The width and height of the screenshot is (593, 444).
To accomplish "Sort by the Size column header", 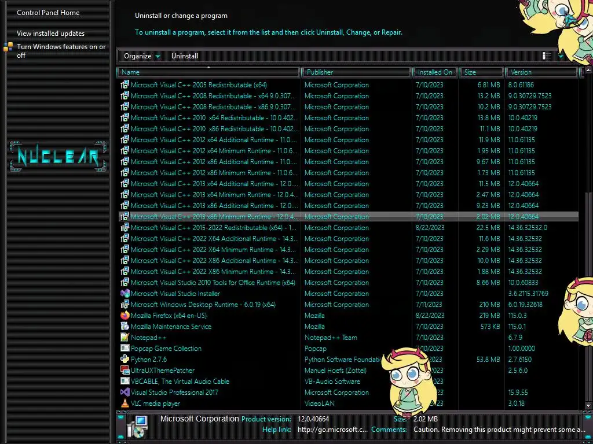I will [481, 72].
